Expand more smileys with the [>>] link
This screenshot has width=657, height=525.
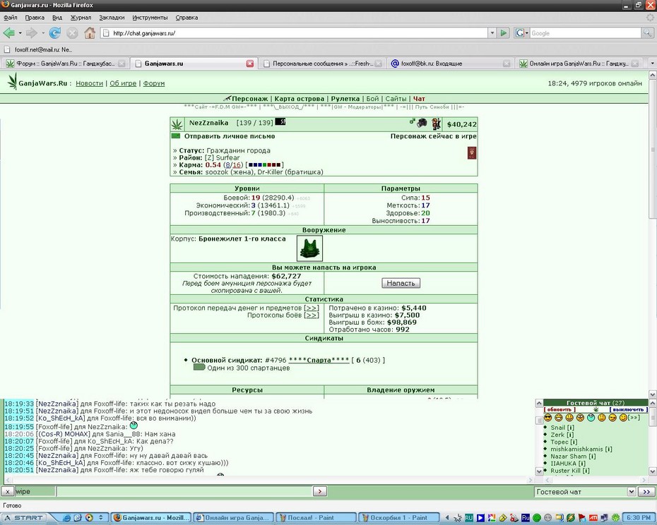coord(634,418)
